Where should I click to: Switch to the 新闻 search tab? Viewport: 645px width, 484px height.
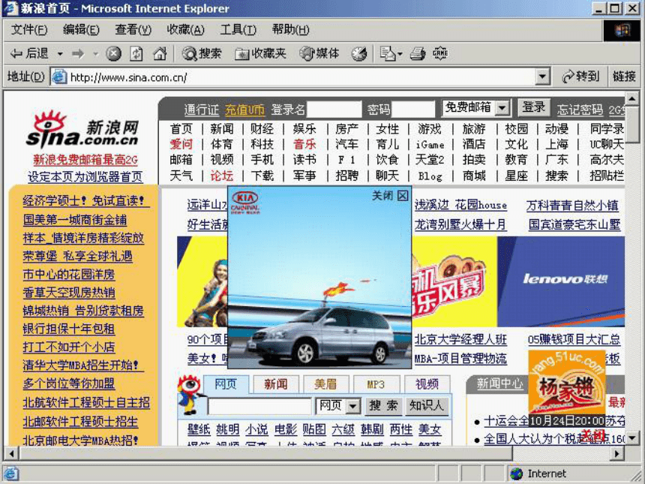coord(275,384)
